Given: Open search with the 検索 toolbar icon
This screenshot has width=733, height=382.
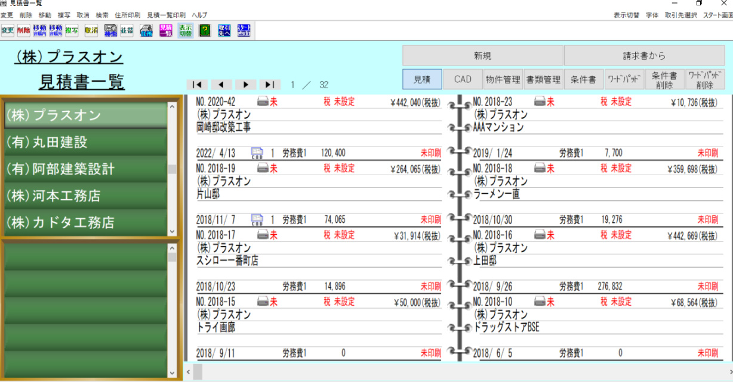Looking at the screenshot, I should [x=110, y=30].
